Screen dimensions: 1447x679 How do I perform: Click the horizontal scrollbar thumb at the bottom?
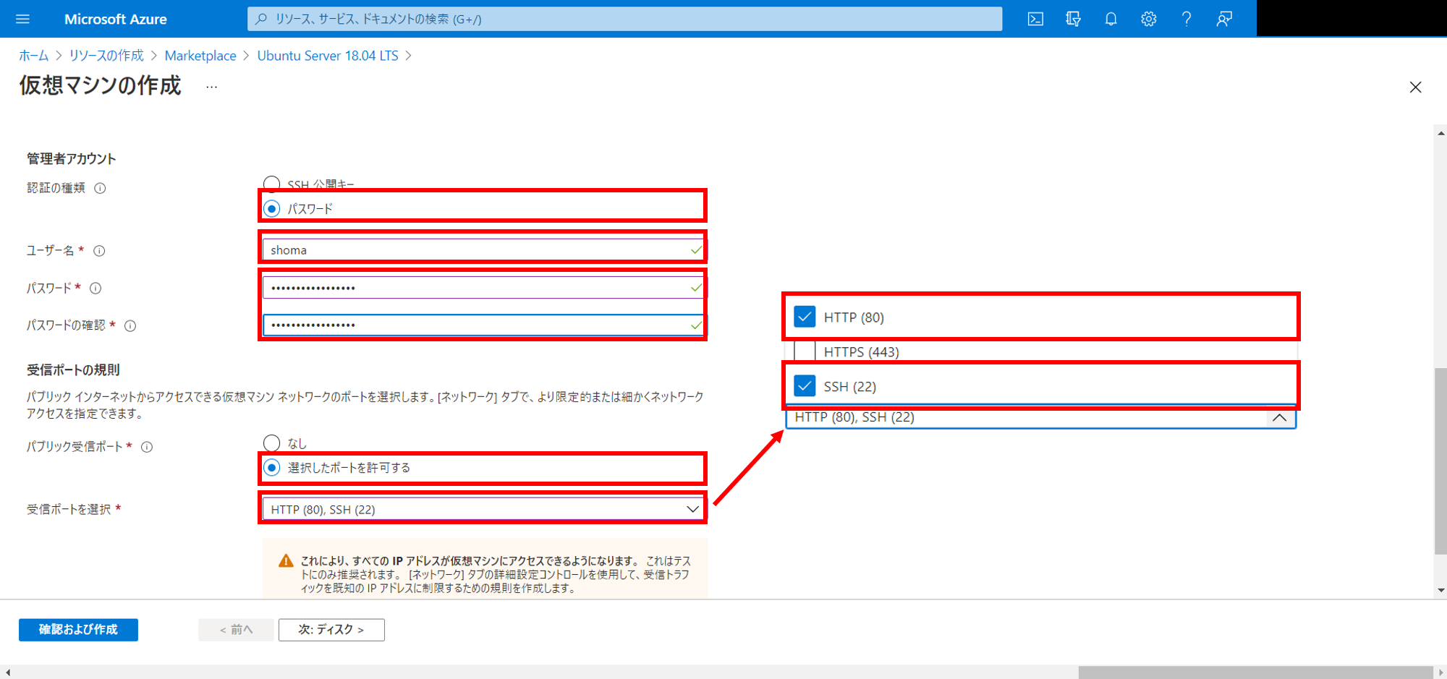tap(1255, 672)
